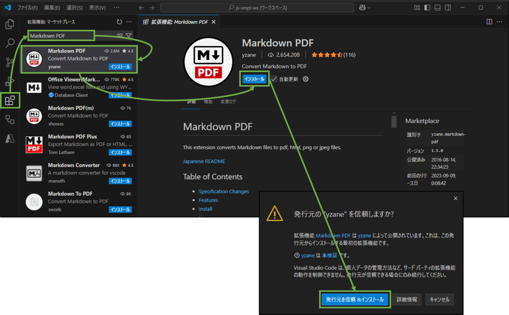
Task: Switch to the Changelog tab
Action: click(228, 102)
